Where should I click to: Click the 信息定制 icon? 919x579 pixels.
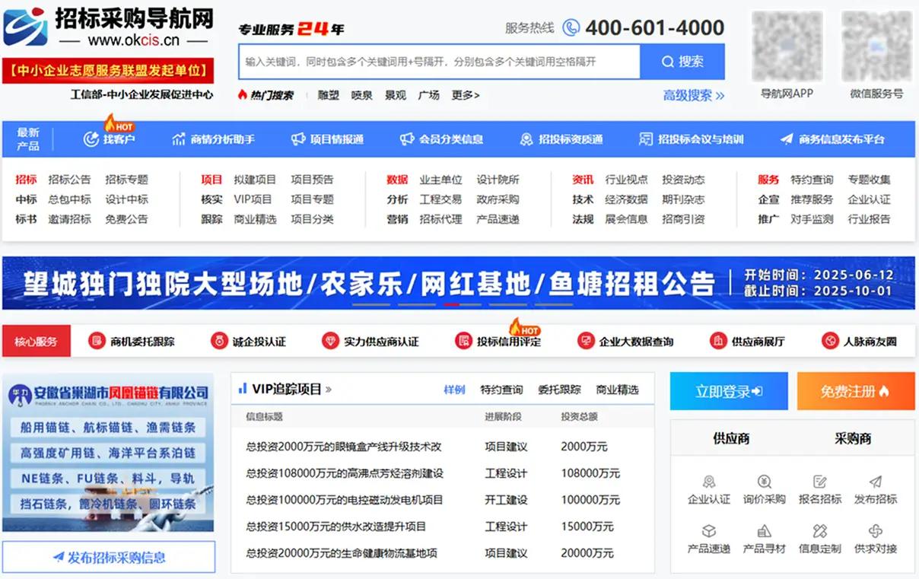[x=819, y=531]
